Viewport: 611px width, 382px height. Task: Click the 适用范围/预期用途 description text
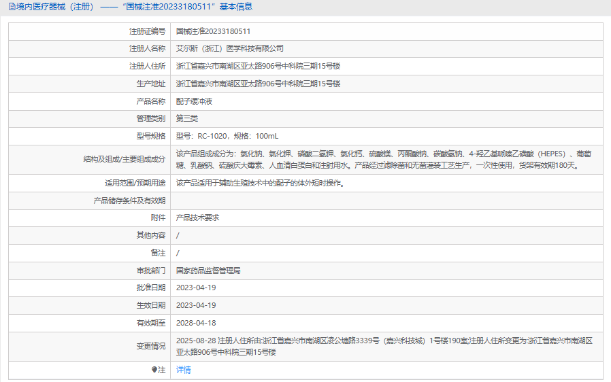click(260, 183)
